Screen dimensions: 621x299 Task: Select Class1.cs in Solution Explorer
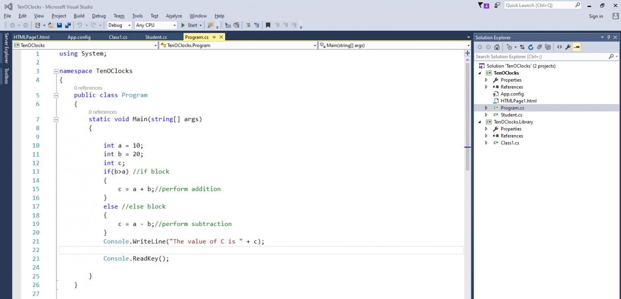(509, 142)
